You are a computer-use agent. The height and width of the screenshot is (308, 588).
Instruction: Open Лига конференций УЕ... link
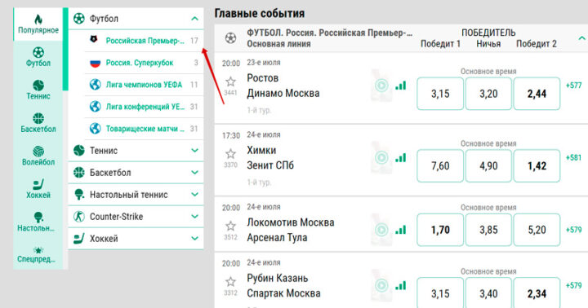[145, 107]
